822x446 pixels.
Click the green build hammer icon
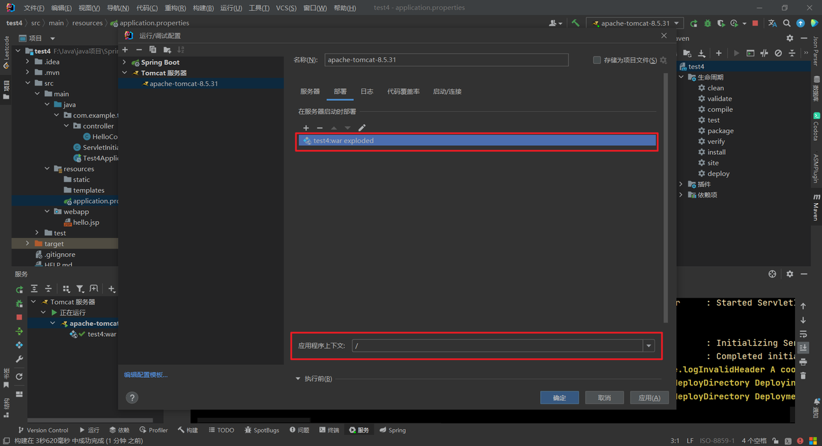tap(575, 23)
